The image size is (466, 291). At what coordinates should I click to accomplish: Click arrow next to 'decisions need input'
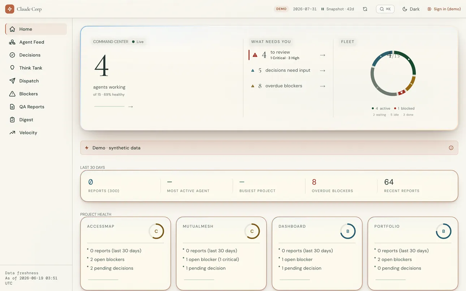coord(323,70)
